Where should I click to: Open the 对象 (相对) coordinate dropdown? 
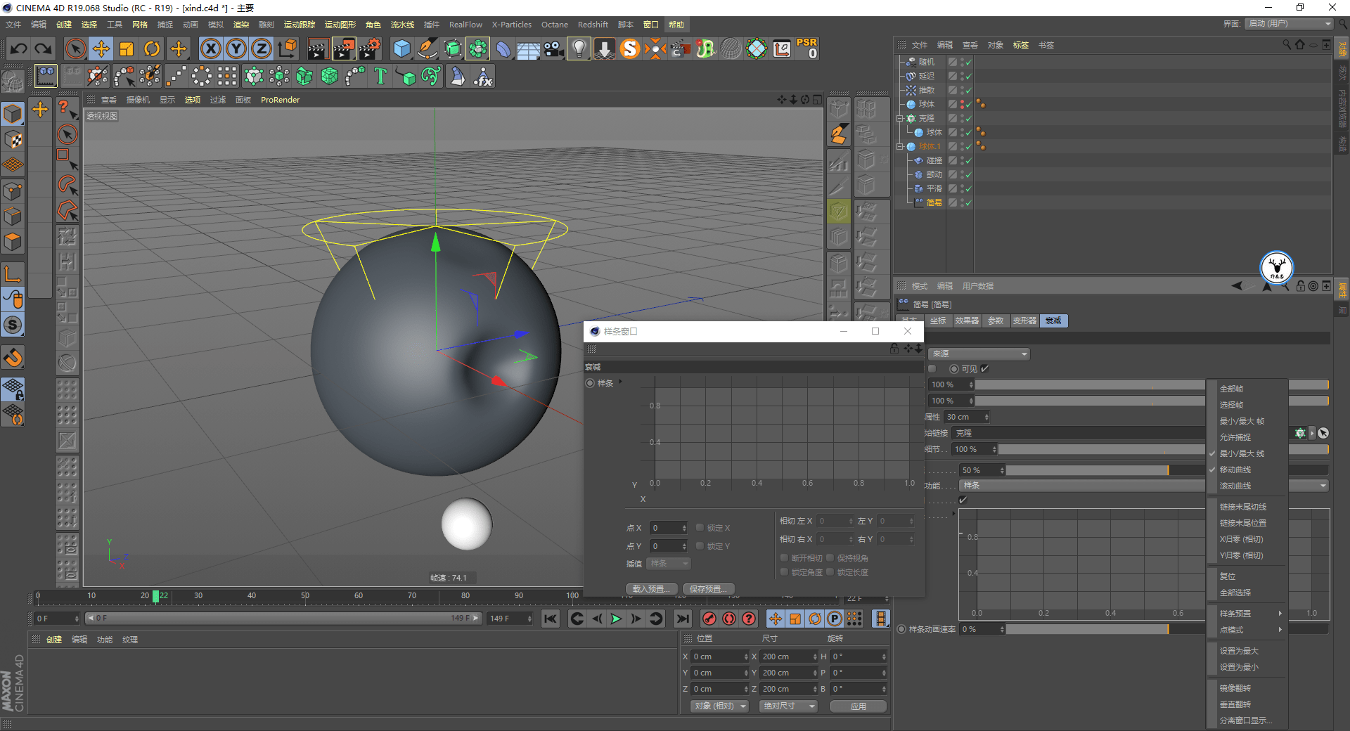click(x=719, y=706)
